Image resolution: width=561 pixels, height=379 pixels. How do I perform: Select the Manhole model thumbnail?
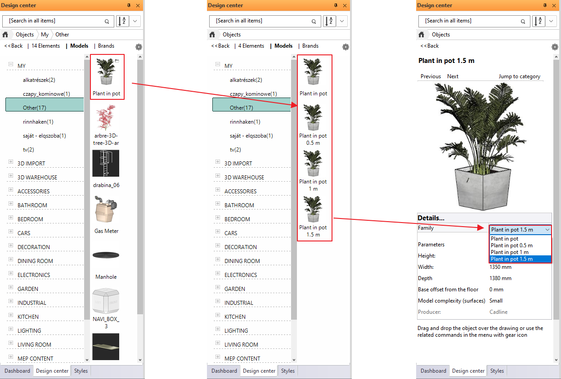[x=106, y=255]
